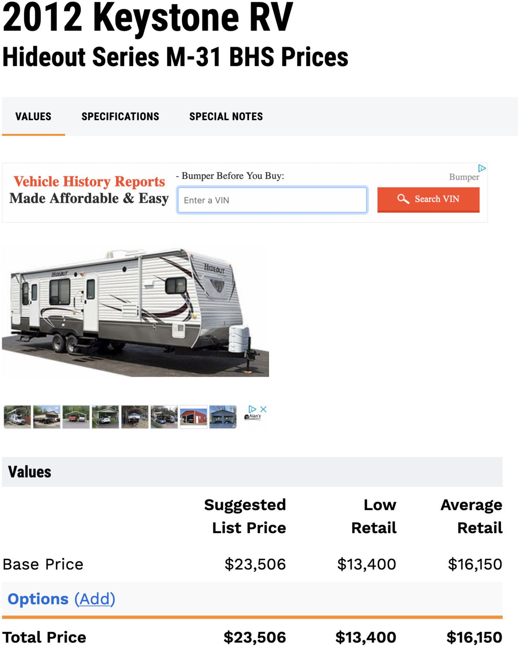Open the Special Notes tab
This screenshot has width=518, height=669.
pyautogui.click(x=226, y=117)
